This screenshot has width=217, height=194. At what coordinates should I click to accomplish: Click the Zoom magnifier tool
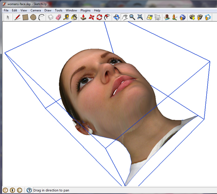132,17
